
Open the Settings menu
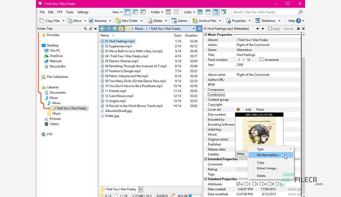click(83, 12)
